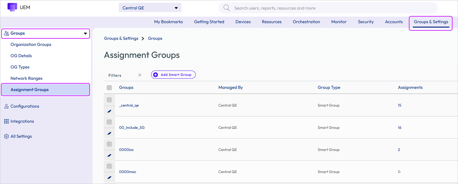Click the Assignments column header

click(410, 88)
